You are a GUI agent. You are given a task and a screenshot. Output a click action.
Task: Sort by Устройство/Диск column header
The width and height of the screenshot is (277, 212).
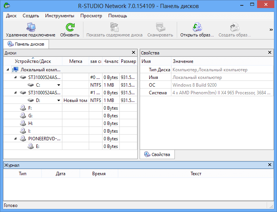(x=33, y=61)
